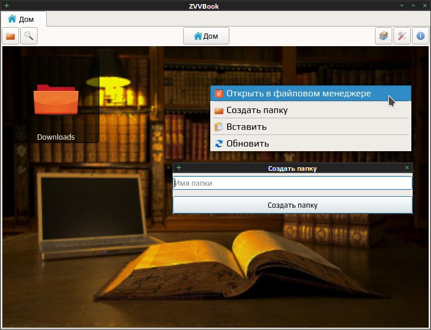
Task: Choose Обновить in the context menu
Action: [x=311, y=143]
